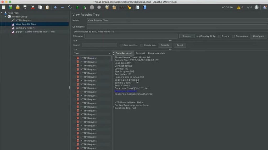Collapse the file panel using small arrows above Search
268x150 pixels.
(75, 41)
